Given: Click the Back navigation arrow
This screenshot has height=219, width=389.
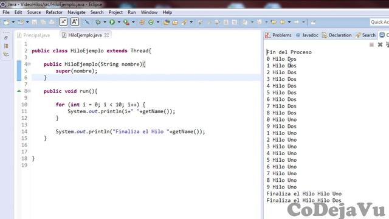Looking at the screenshot, I should (282, 23).
